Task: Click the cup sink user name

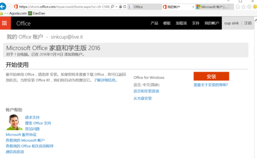Action: click(231, 23)
